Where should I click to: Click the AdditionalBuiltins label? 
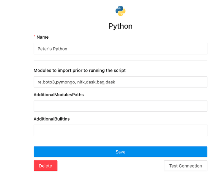click(x=52, y=119)
